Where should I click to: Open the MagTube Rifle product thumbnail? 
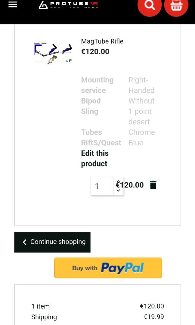click(x=53, y=53)
